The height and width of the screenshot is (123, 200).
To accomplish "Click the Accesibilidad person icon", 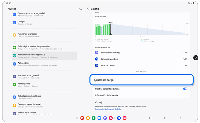I will pos(14,85).
